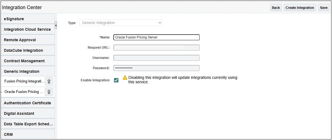Open Contract Management section
332x140 pixels.
28,61
